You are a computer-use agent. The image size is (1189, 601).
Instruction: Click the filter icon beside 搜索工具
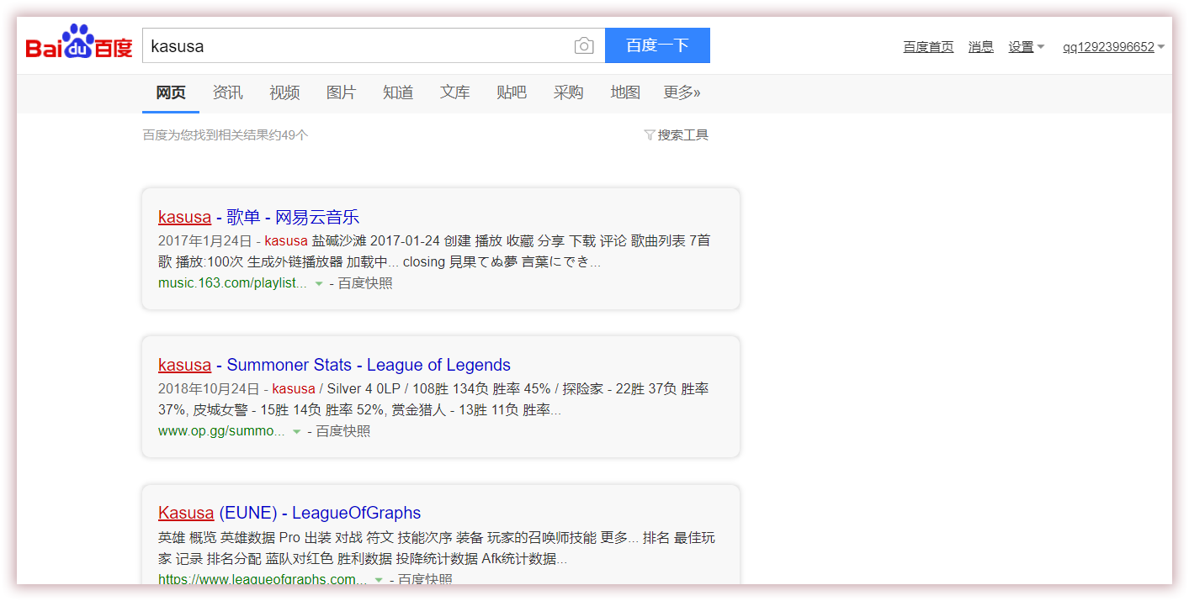(x=649, y=135)
